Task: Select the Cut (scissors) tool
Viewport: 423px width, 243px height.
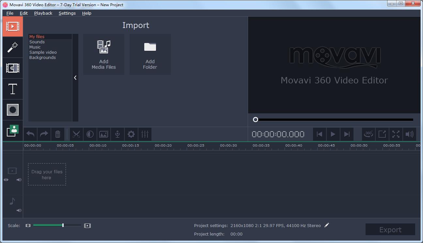Action: (76, 134)
